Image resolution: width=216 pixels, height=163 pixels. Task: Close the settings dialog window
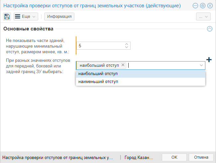(210, 6)
